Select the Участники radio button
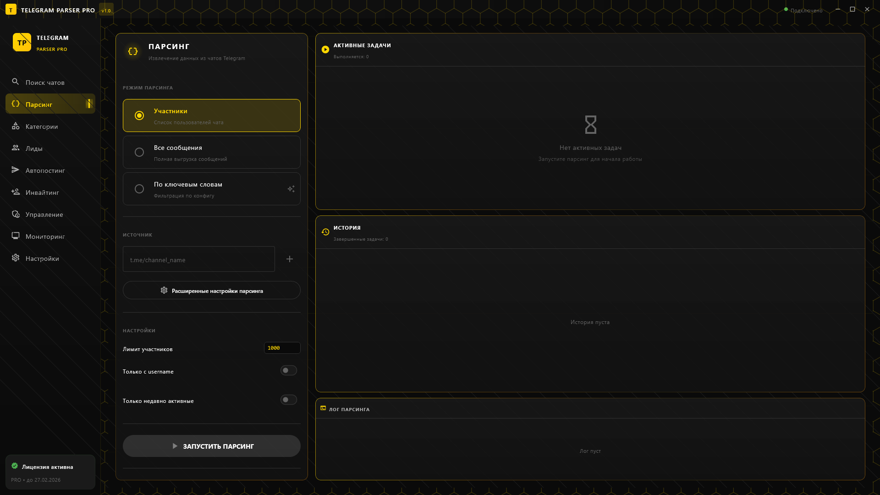Image resolution: width=880 pixels, height=495 pixels. tap(139, 115)
